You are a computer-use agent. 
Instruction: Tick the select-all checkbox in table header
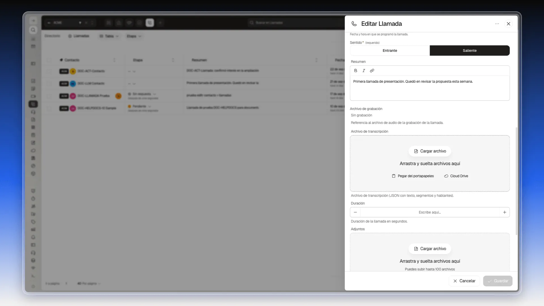[49, 60]
